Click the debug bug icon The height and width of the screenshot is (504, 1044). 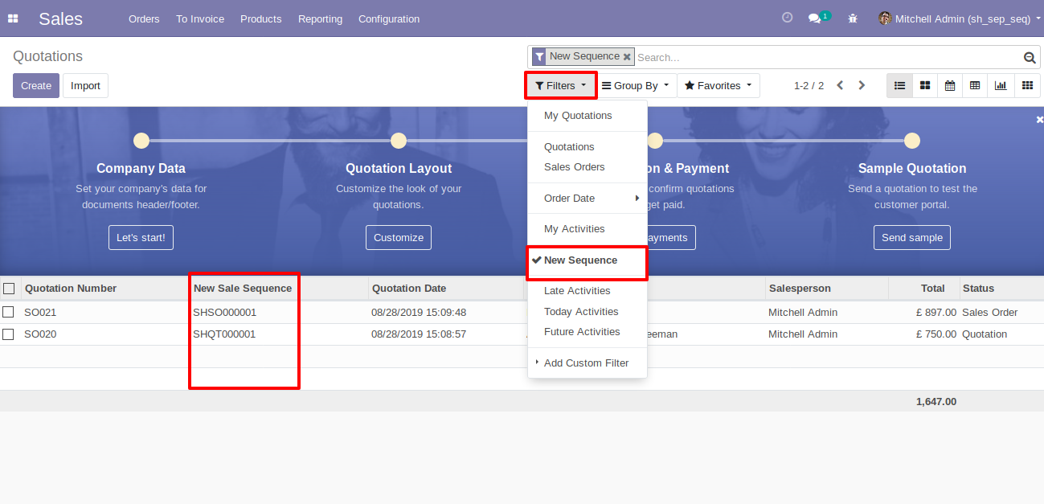coord(853,18)
